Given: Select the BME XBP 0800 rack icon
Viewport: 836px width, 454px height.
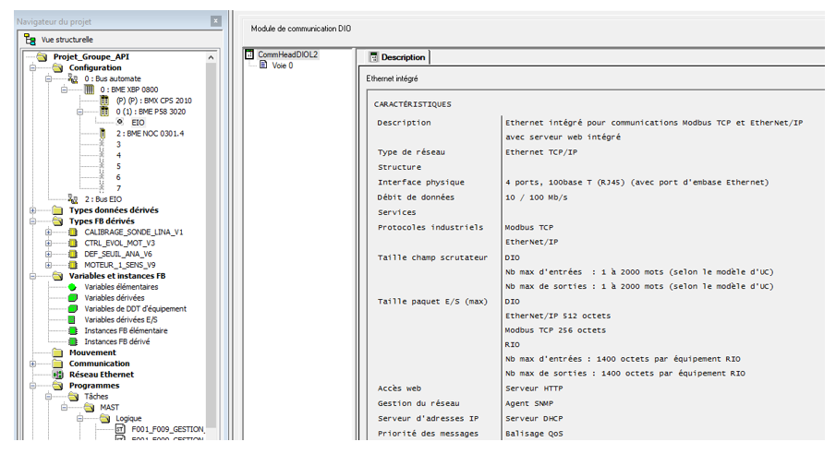Looking at the screenshot, I should point(91,90).
